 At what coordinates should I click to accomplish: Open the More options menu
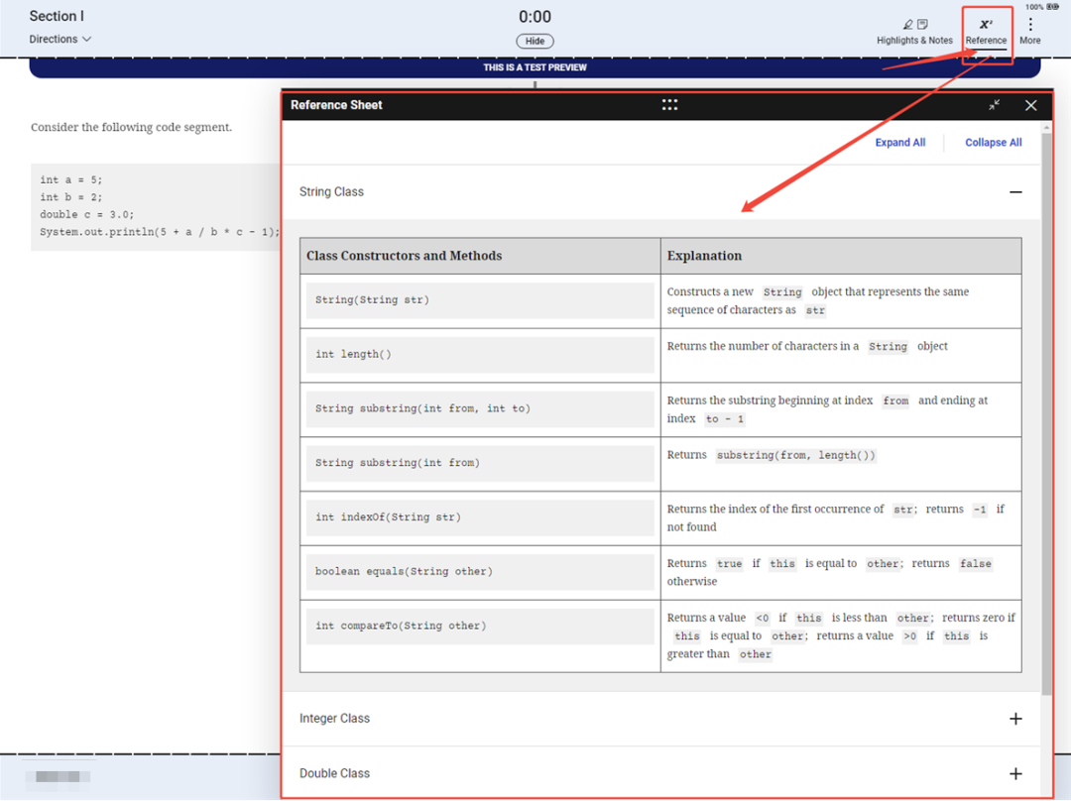[1030, 31]
